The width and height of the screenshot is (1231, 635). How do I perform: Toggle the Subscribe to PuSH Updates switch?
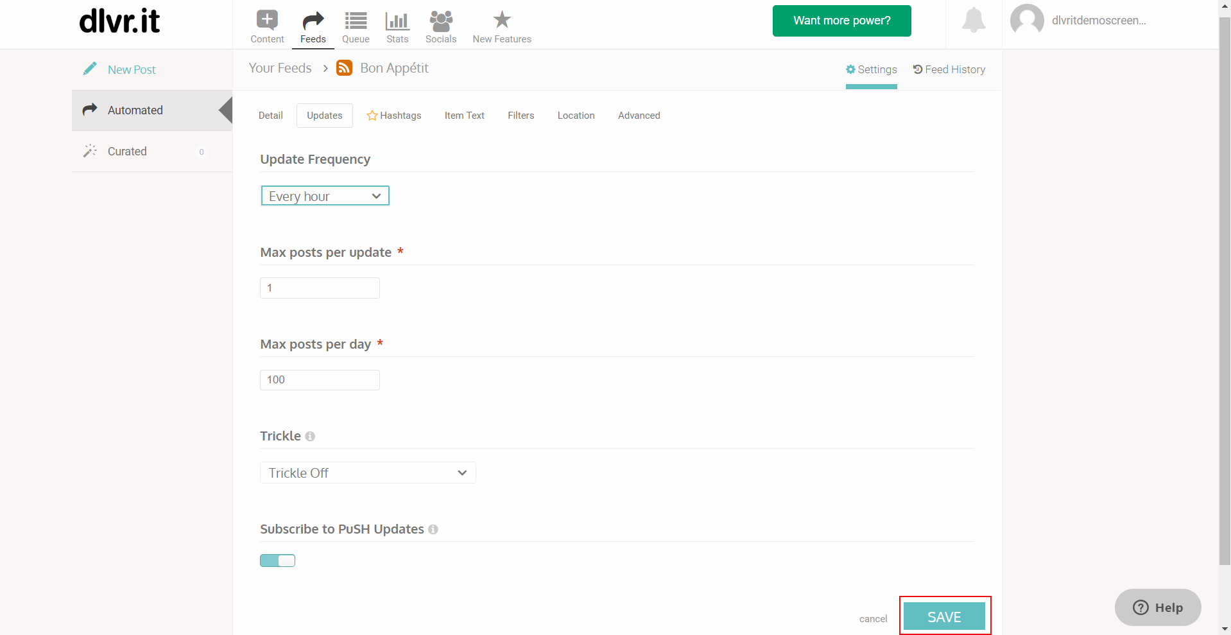coord(277,561)
